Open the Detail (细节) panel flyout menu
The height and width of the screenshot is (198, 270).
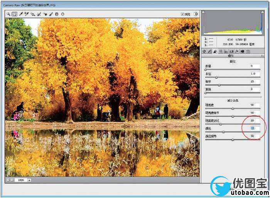coord(262,56)
